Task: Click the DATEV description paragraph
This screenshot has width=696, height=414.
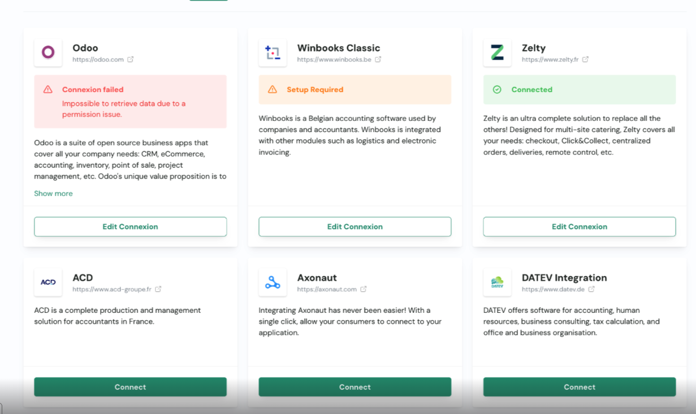Action: 572,321
